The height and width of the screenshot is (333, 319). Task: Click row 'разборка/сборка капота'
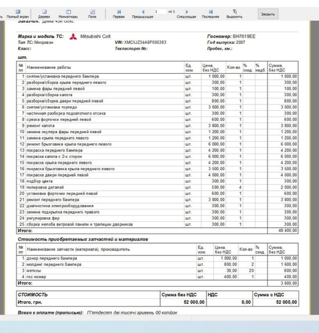(157, 95)
